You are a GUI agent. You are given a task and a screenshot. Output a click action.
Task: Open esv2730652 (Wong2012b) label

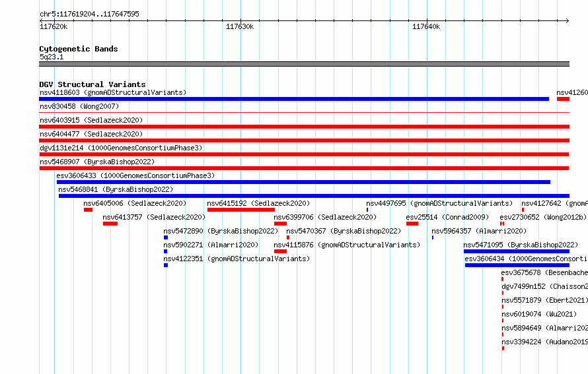[x=543, y=217]
